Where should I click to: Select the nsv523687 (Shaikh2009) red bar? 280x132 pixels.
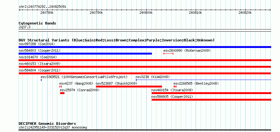point(129,87)
